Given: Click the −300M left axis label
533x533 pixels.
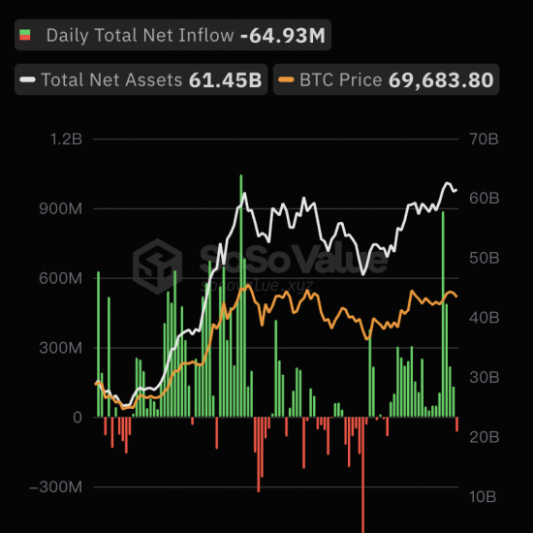Looking at the screenshot, I should [56, 487].
